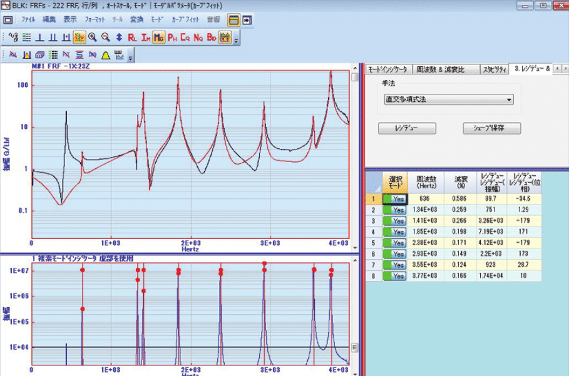Image resolution: width=569 pixels, height=376 pixels.
Task: Select the PH phase display icon
Action: (x=172, y=38)
